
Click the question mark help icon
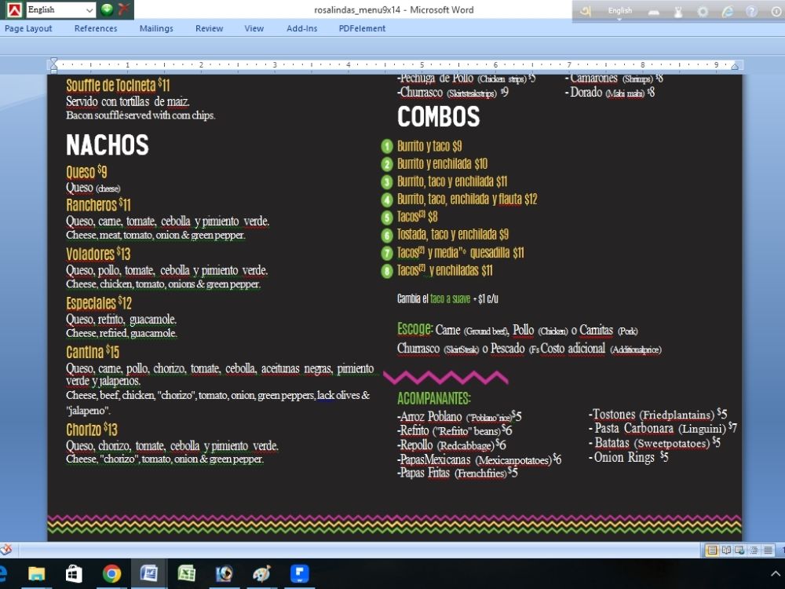[x=751, y=11]
